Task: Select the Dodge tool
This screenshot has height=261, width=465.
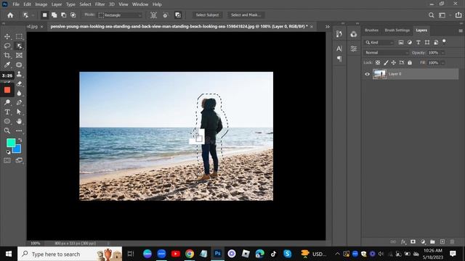Action: [7, 102]
